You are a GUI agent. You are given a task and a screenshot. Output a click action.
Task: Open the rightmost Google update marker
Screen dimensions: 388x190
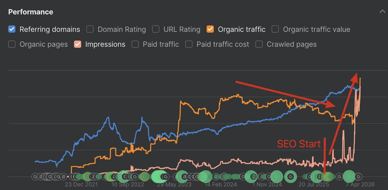pyautogui.click(x=358, y=177)
